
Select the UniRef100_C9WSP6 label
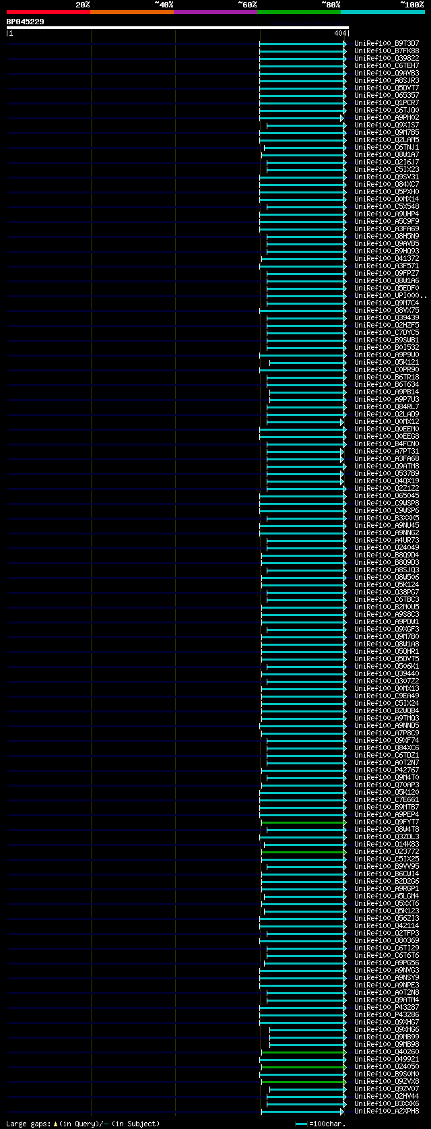(x=387, y=510)
